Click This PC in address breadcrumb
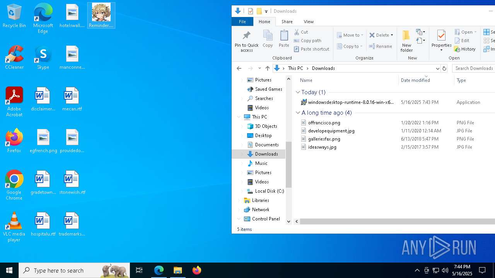The image size is (495, 278). click(x=295, y=68)
